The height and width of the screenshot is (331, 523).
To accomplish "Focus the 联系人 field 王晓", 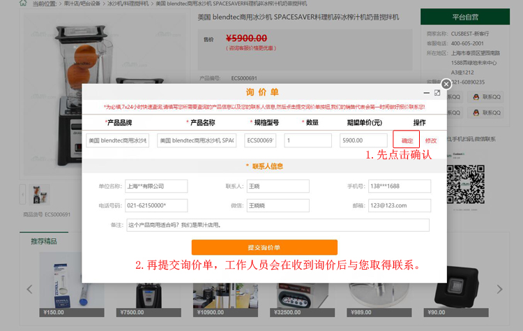I will [x=278, y=186].
